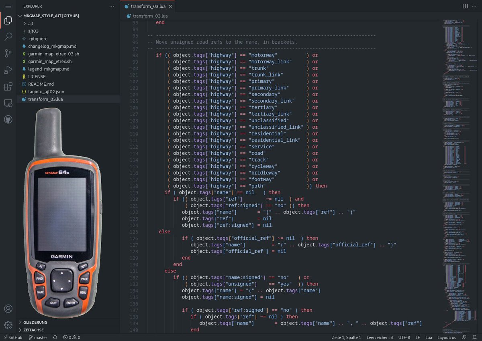
Task: Open legend_mkgmap.md file
Action: pos(68,69)
